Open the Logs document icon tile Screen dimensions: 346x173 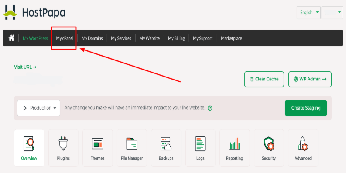[200, 148]
